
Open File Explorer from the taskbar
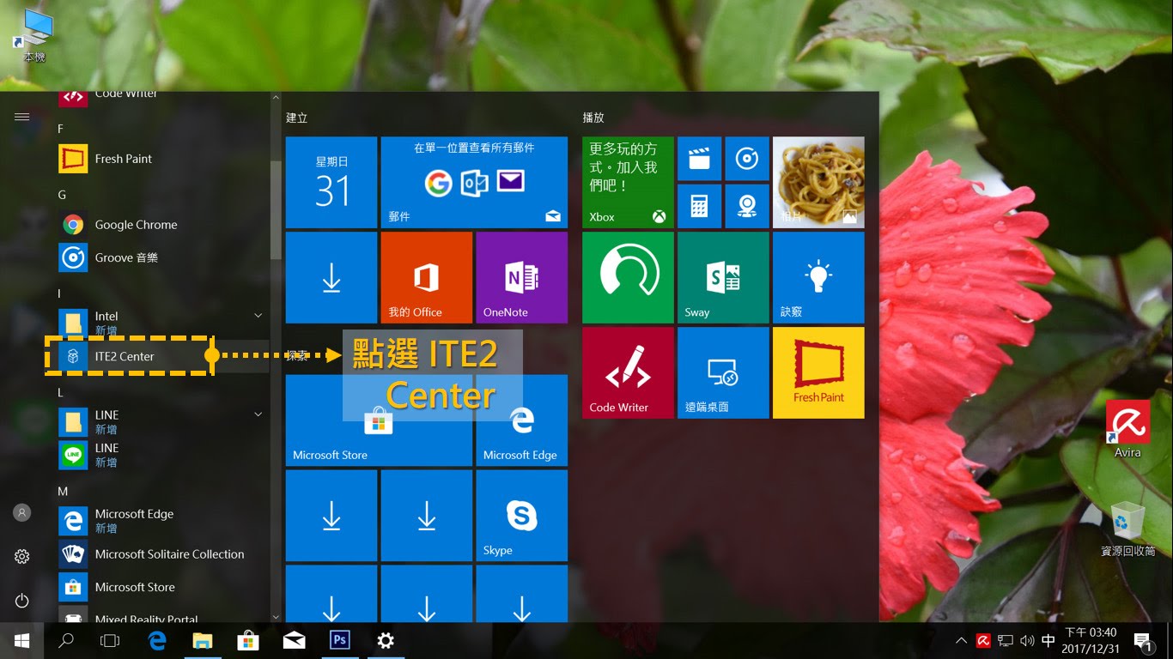point(202,641)
